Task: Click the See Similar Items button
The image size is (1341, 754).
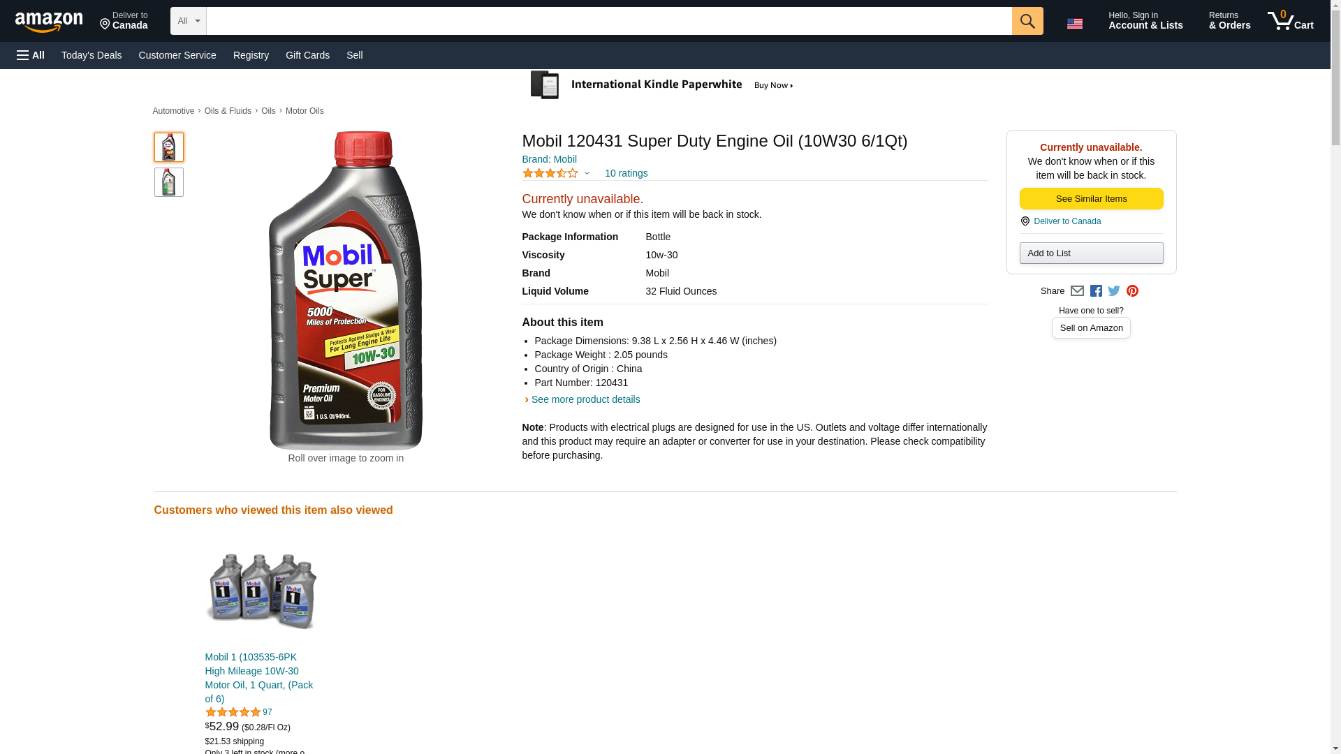Action: (x=1091, y=199)
